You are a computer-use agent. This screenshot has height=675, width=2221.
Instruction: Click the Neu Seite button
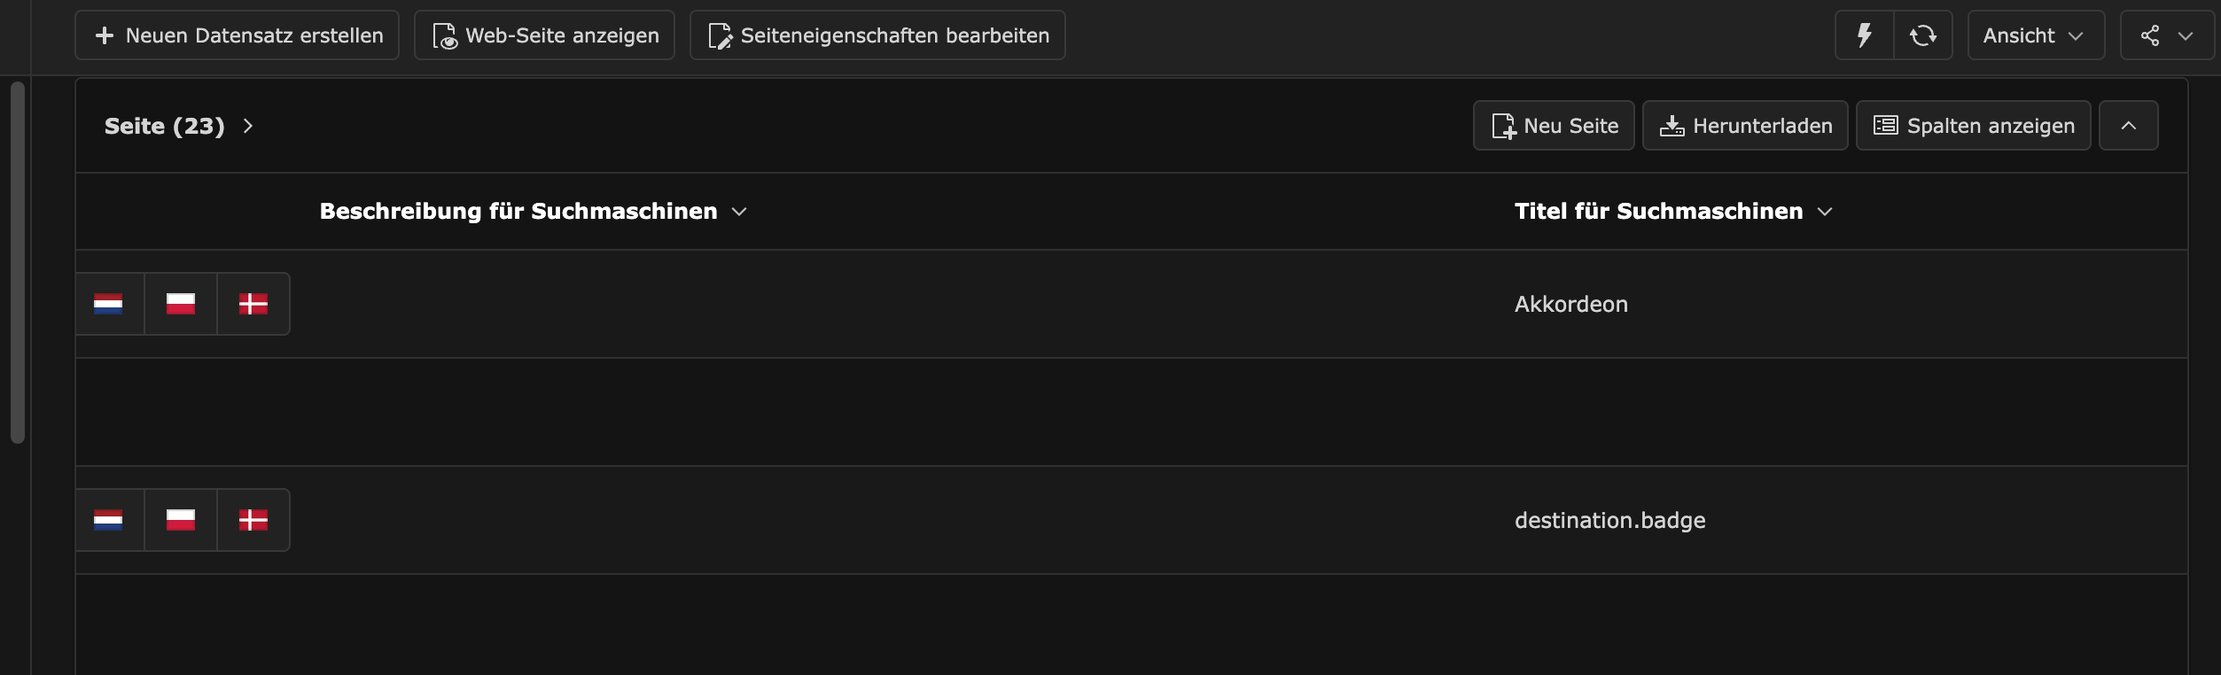pyautogui.click(x=1554, y=126)
